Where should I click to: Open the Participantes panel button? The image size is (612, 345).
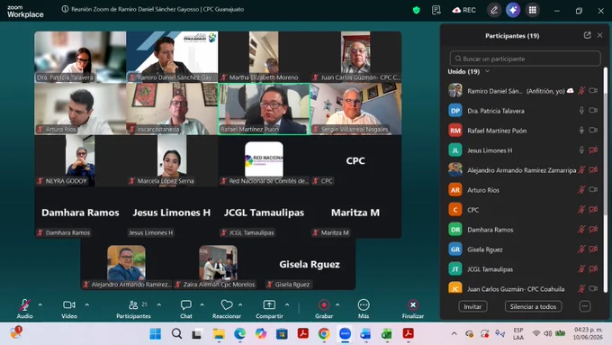[133, 309]
